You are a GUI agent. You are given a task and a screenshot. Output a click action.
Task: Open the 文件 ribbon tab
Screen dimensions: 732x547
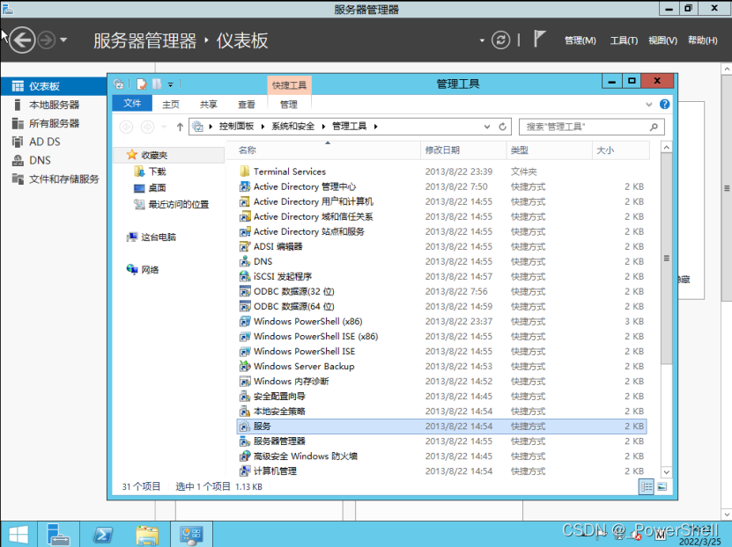click(x=132, y=104)
